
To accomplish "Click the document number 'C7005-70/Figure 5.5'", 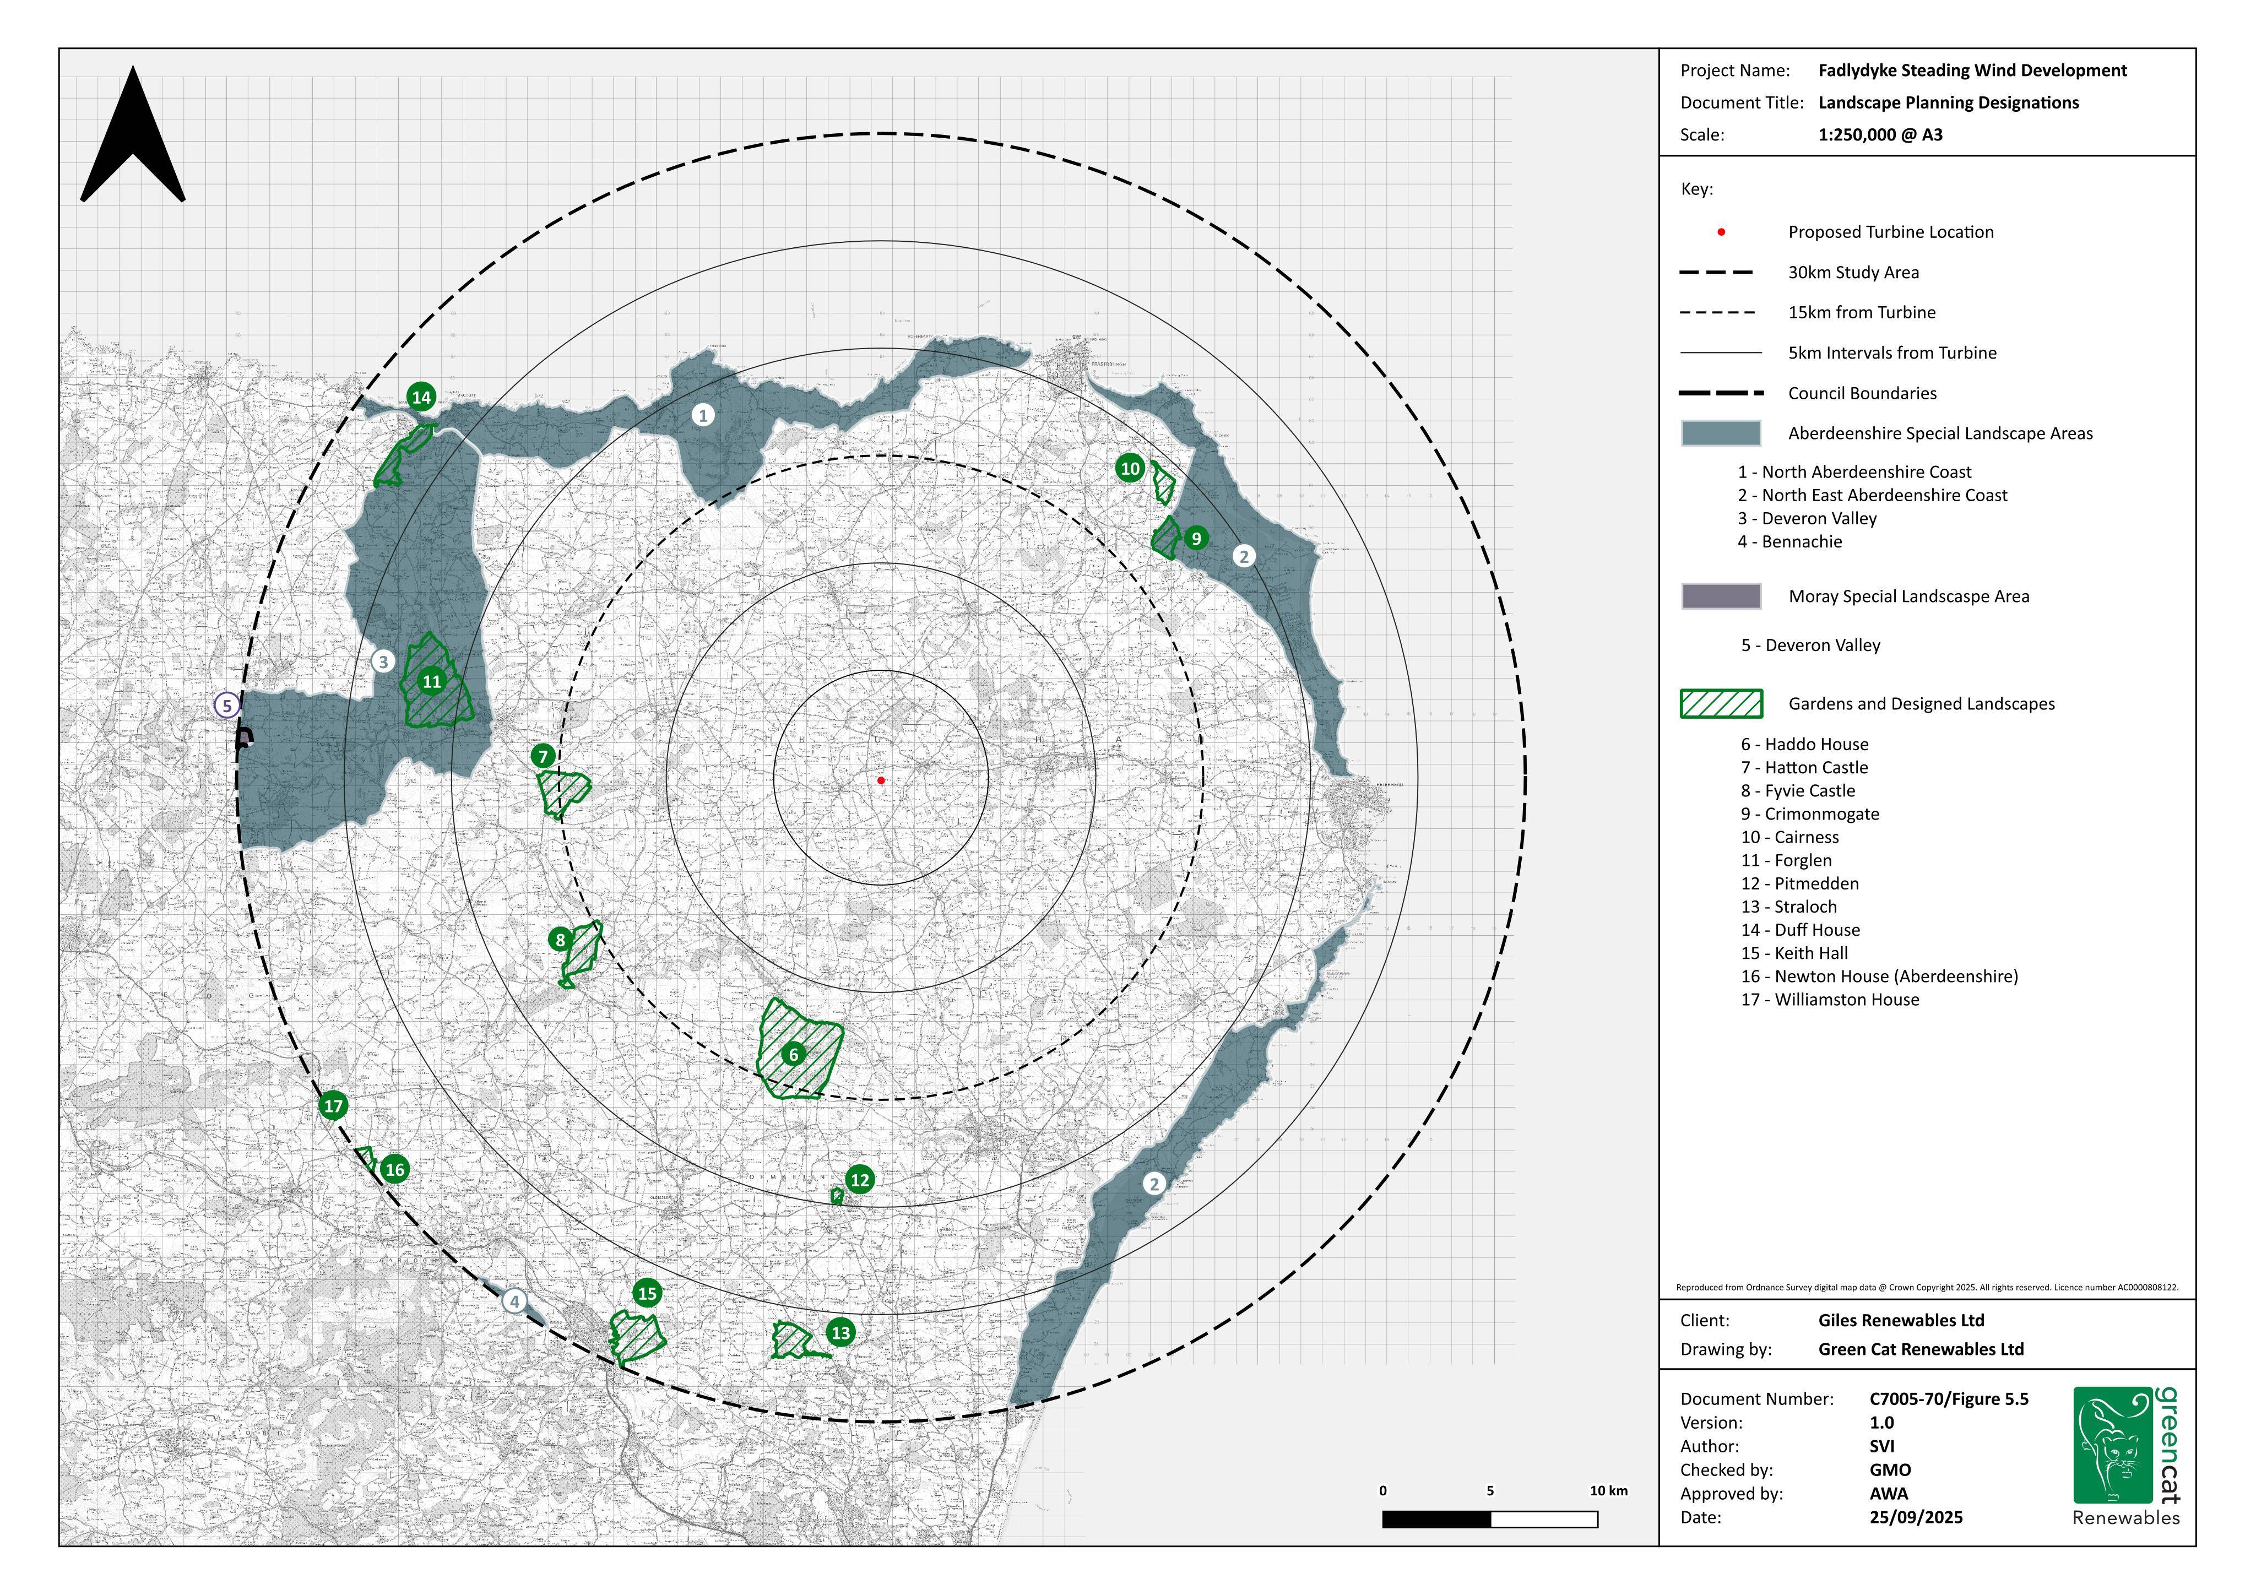I will (1949, 1399).
